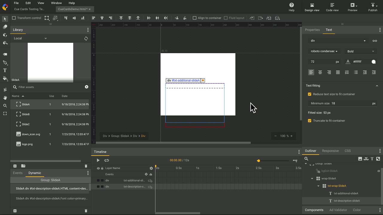Viewport: 383px width, 215px height.
Task: Toggle the timeline loop icon
Action: pyautogui.click(x=107, y=160)
